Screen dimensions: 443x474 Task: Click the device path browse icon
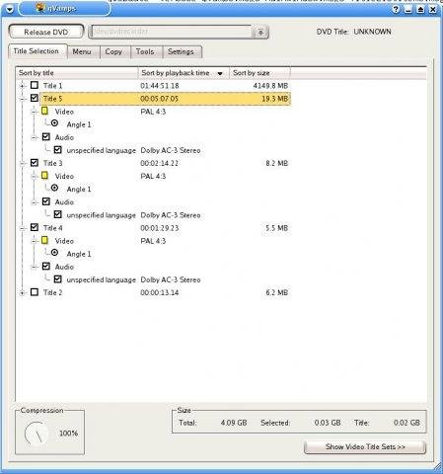[260, 33]
